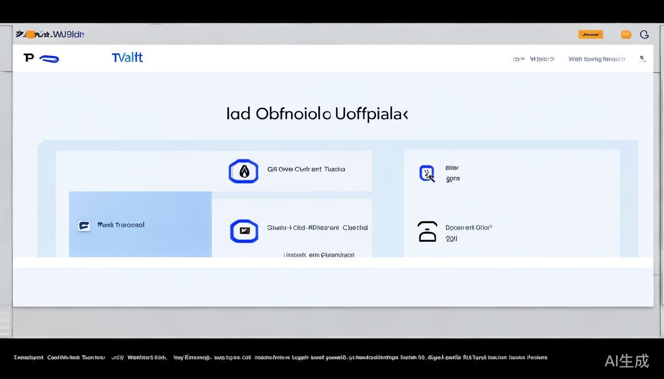Toggle the highlighted Manti Traoonol card selection
Screen dimensions: 664x379
[140, 225]
